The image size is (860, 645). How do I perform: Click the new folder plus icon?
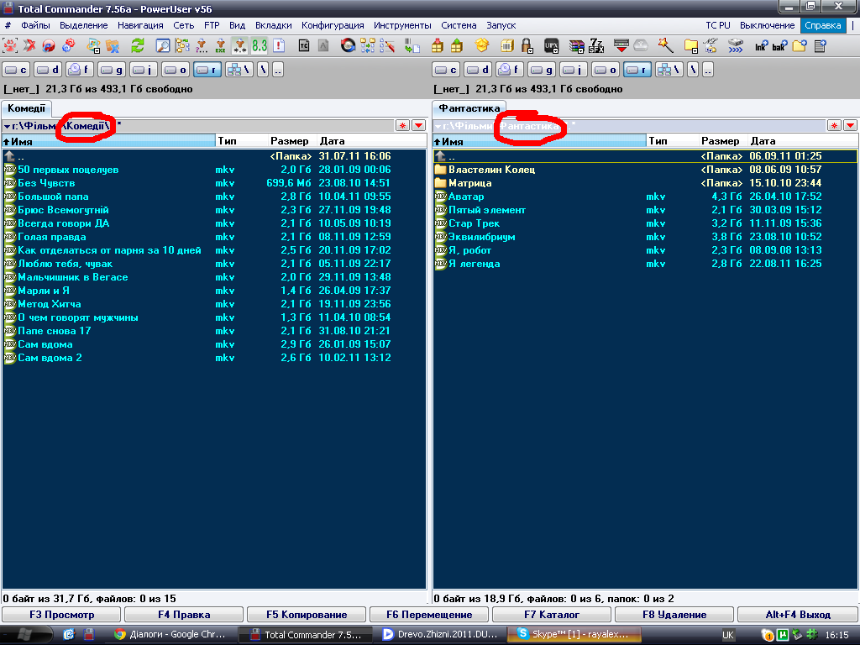pyautogui.click(x=800, y=45)
